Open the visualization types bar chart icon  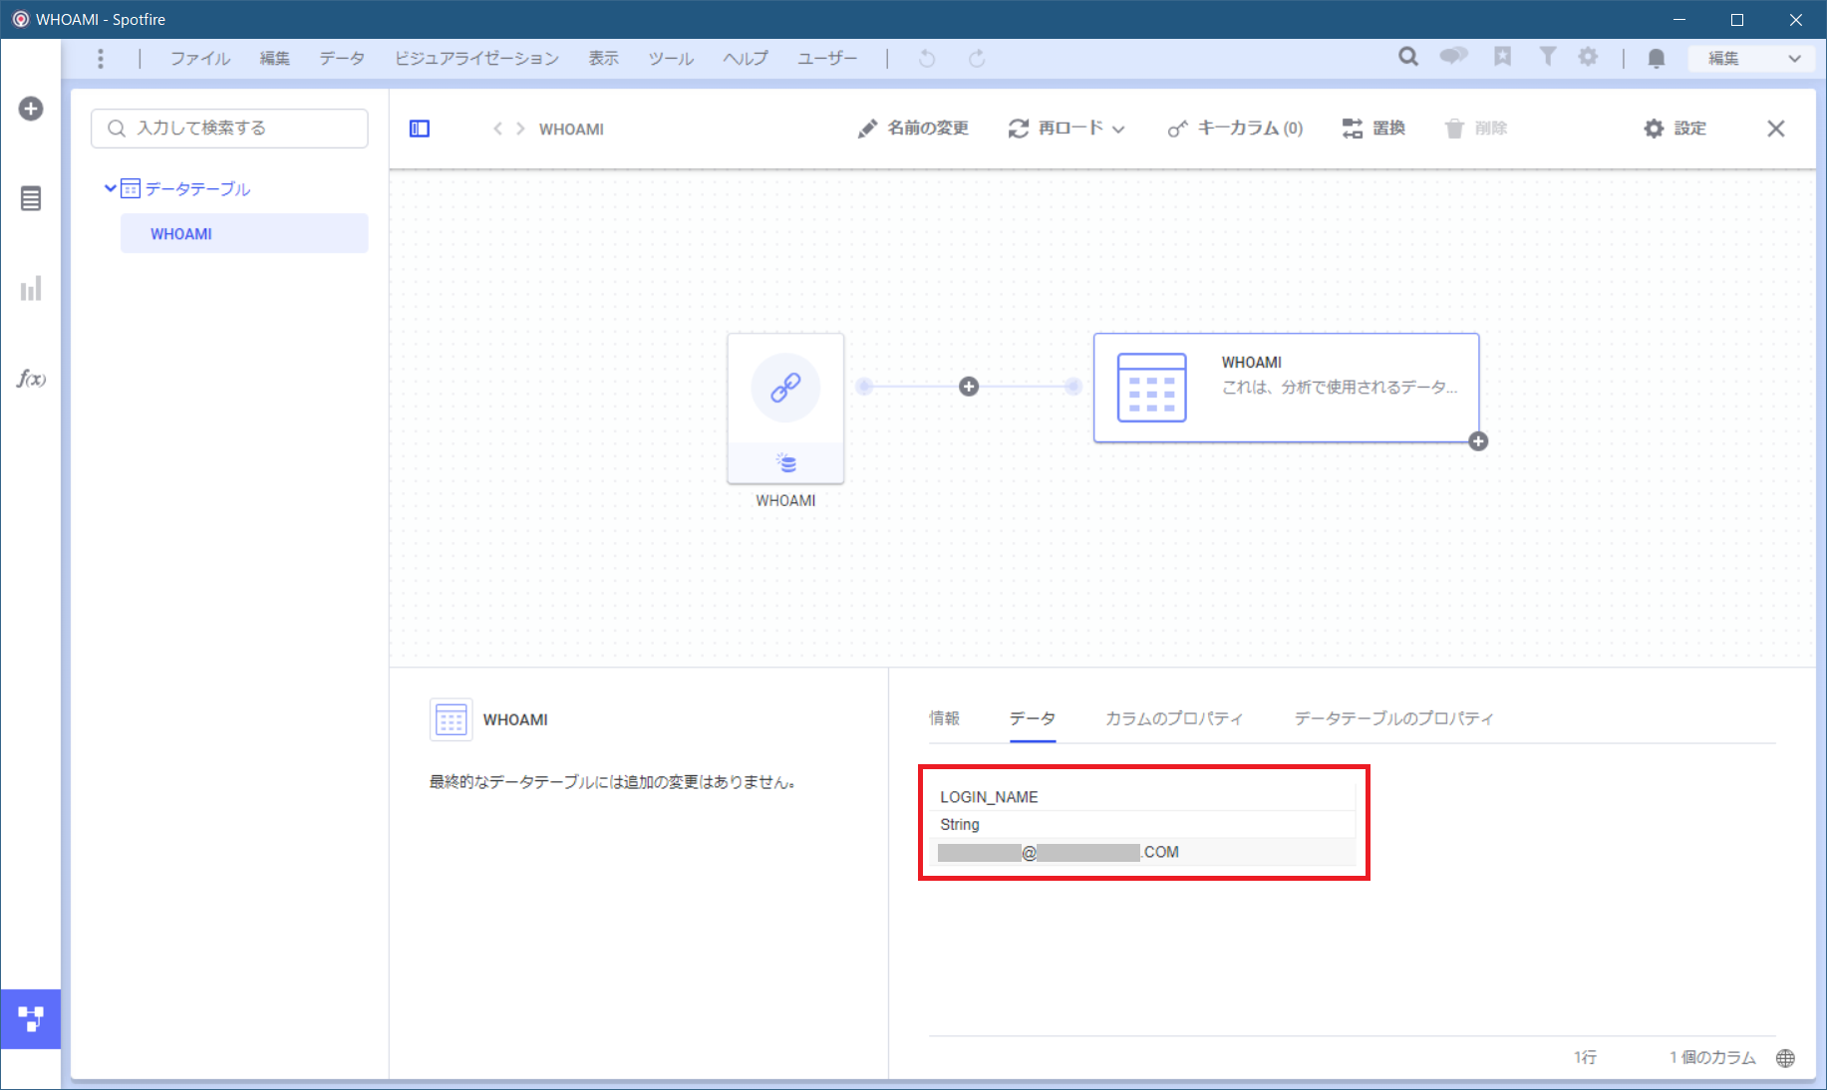point(31,289)
